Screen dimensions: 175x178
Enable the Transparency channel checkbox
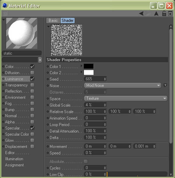coord(32,85)
